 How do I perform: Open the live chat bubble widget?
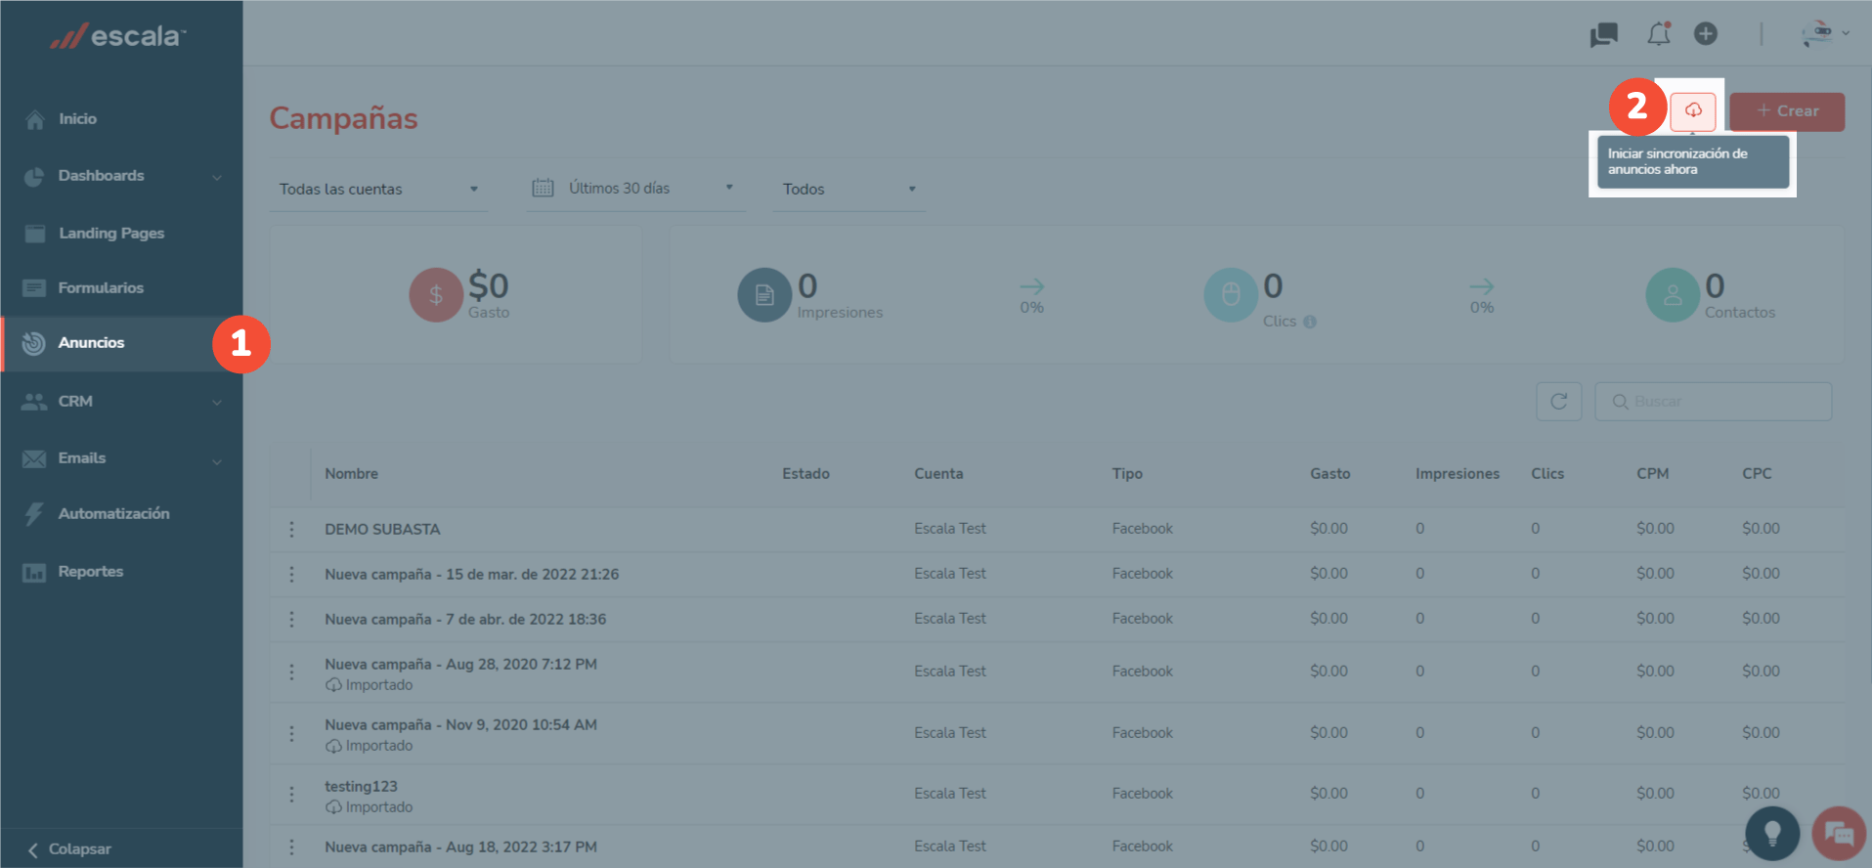pos(1838,833)
